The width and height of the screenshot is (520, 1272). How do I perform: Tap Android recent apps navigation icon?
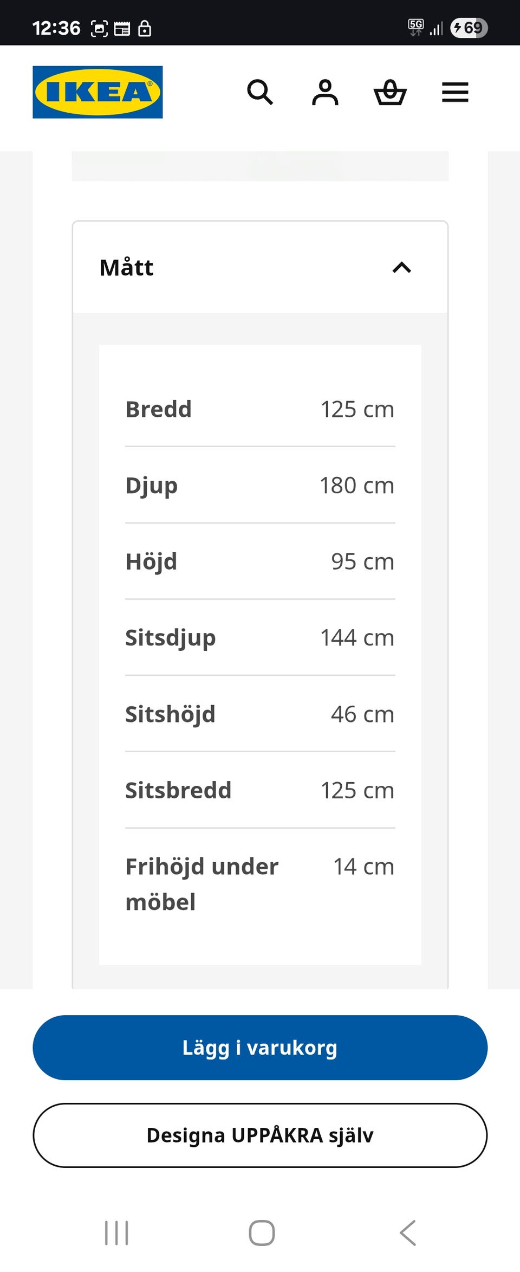pos(116,1233)
